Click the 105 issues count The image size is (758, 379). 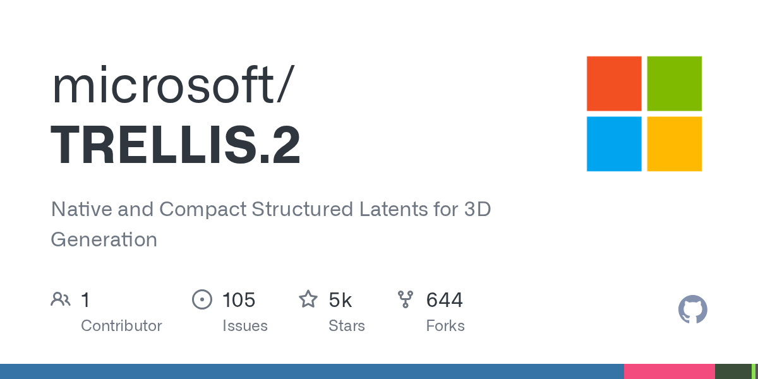tap(239, 299)
